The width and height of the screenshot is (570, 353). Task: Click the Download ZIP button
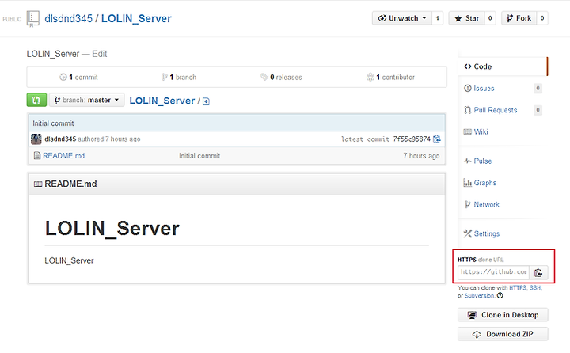503,334
